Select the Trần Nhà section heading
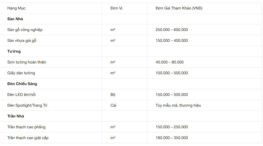Screen dimensions: 263x146 [x=16, y=116]
